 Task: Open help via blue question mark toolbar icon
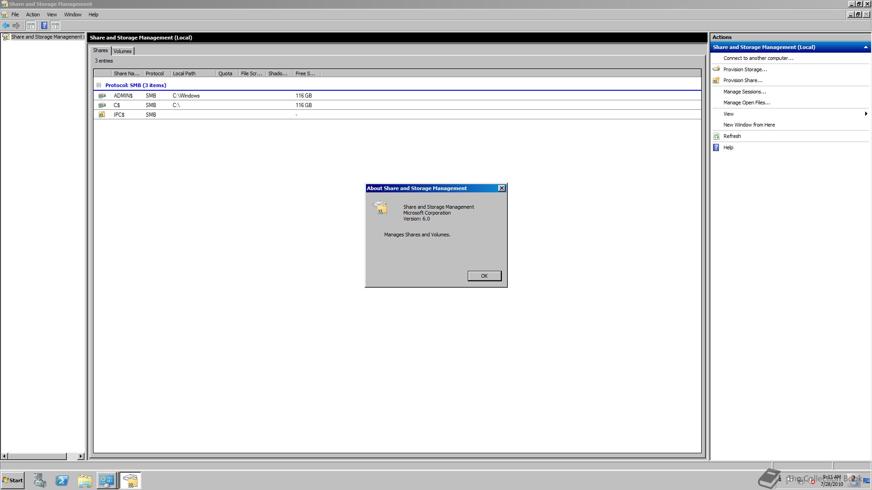click(44, 25)
